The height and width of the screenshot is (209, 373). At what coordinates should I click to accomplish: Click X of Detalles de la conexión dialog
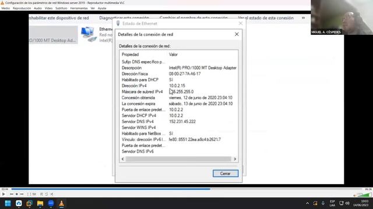point(237,34)
